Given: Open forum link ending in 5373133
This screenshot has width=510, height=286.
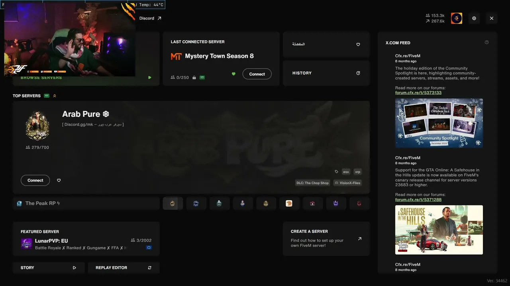Looking at the screenshot, I should point(418,93).
